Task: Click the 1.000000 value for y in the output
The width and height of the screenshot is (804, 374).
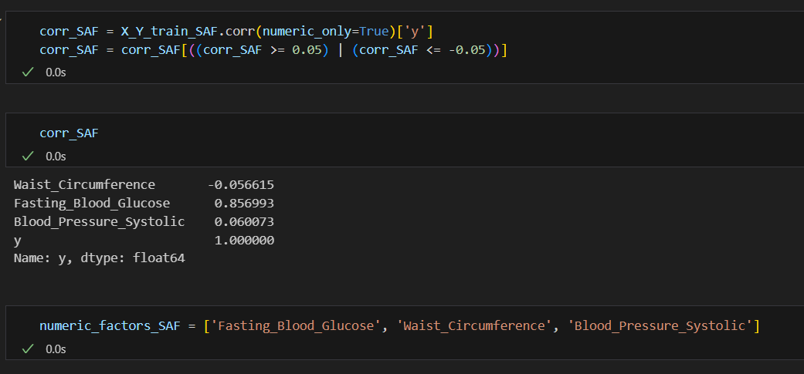Action: coord(244,240)
